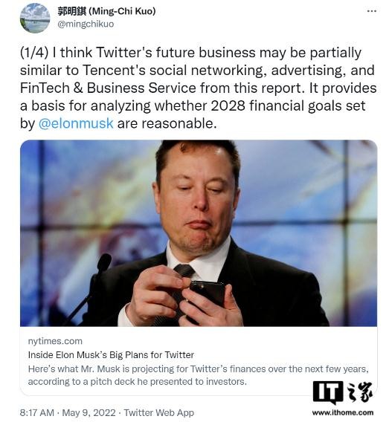Viewport: 389px width, 422px height.
Task: Click Ming-Chi Kuo's profile avatar
Action: coord(35,19)
